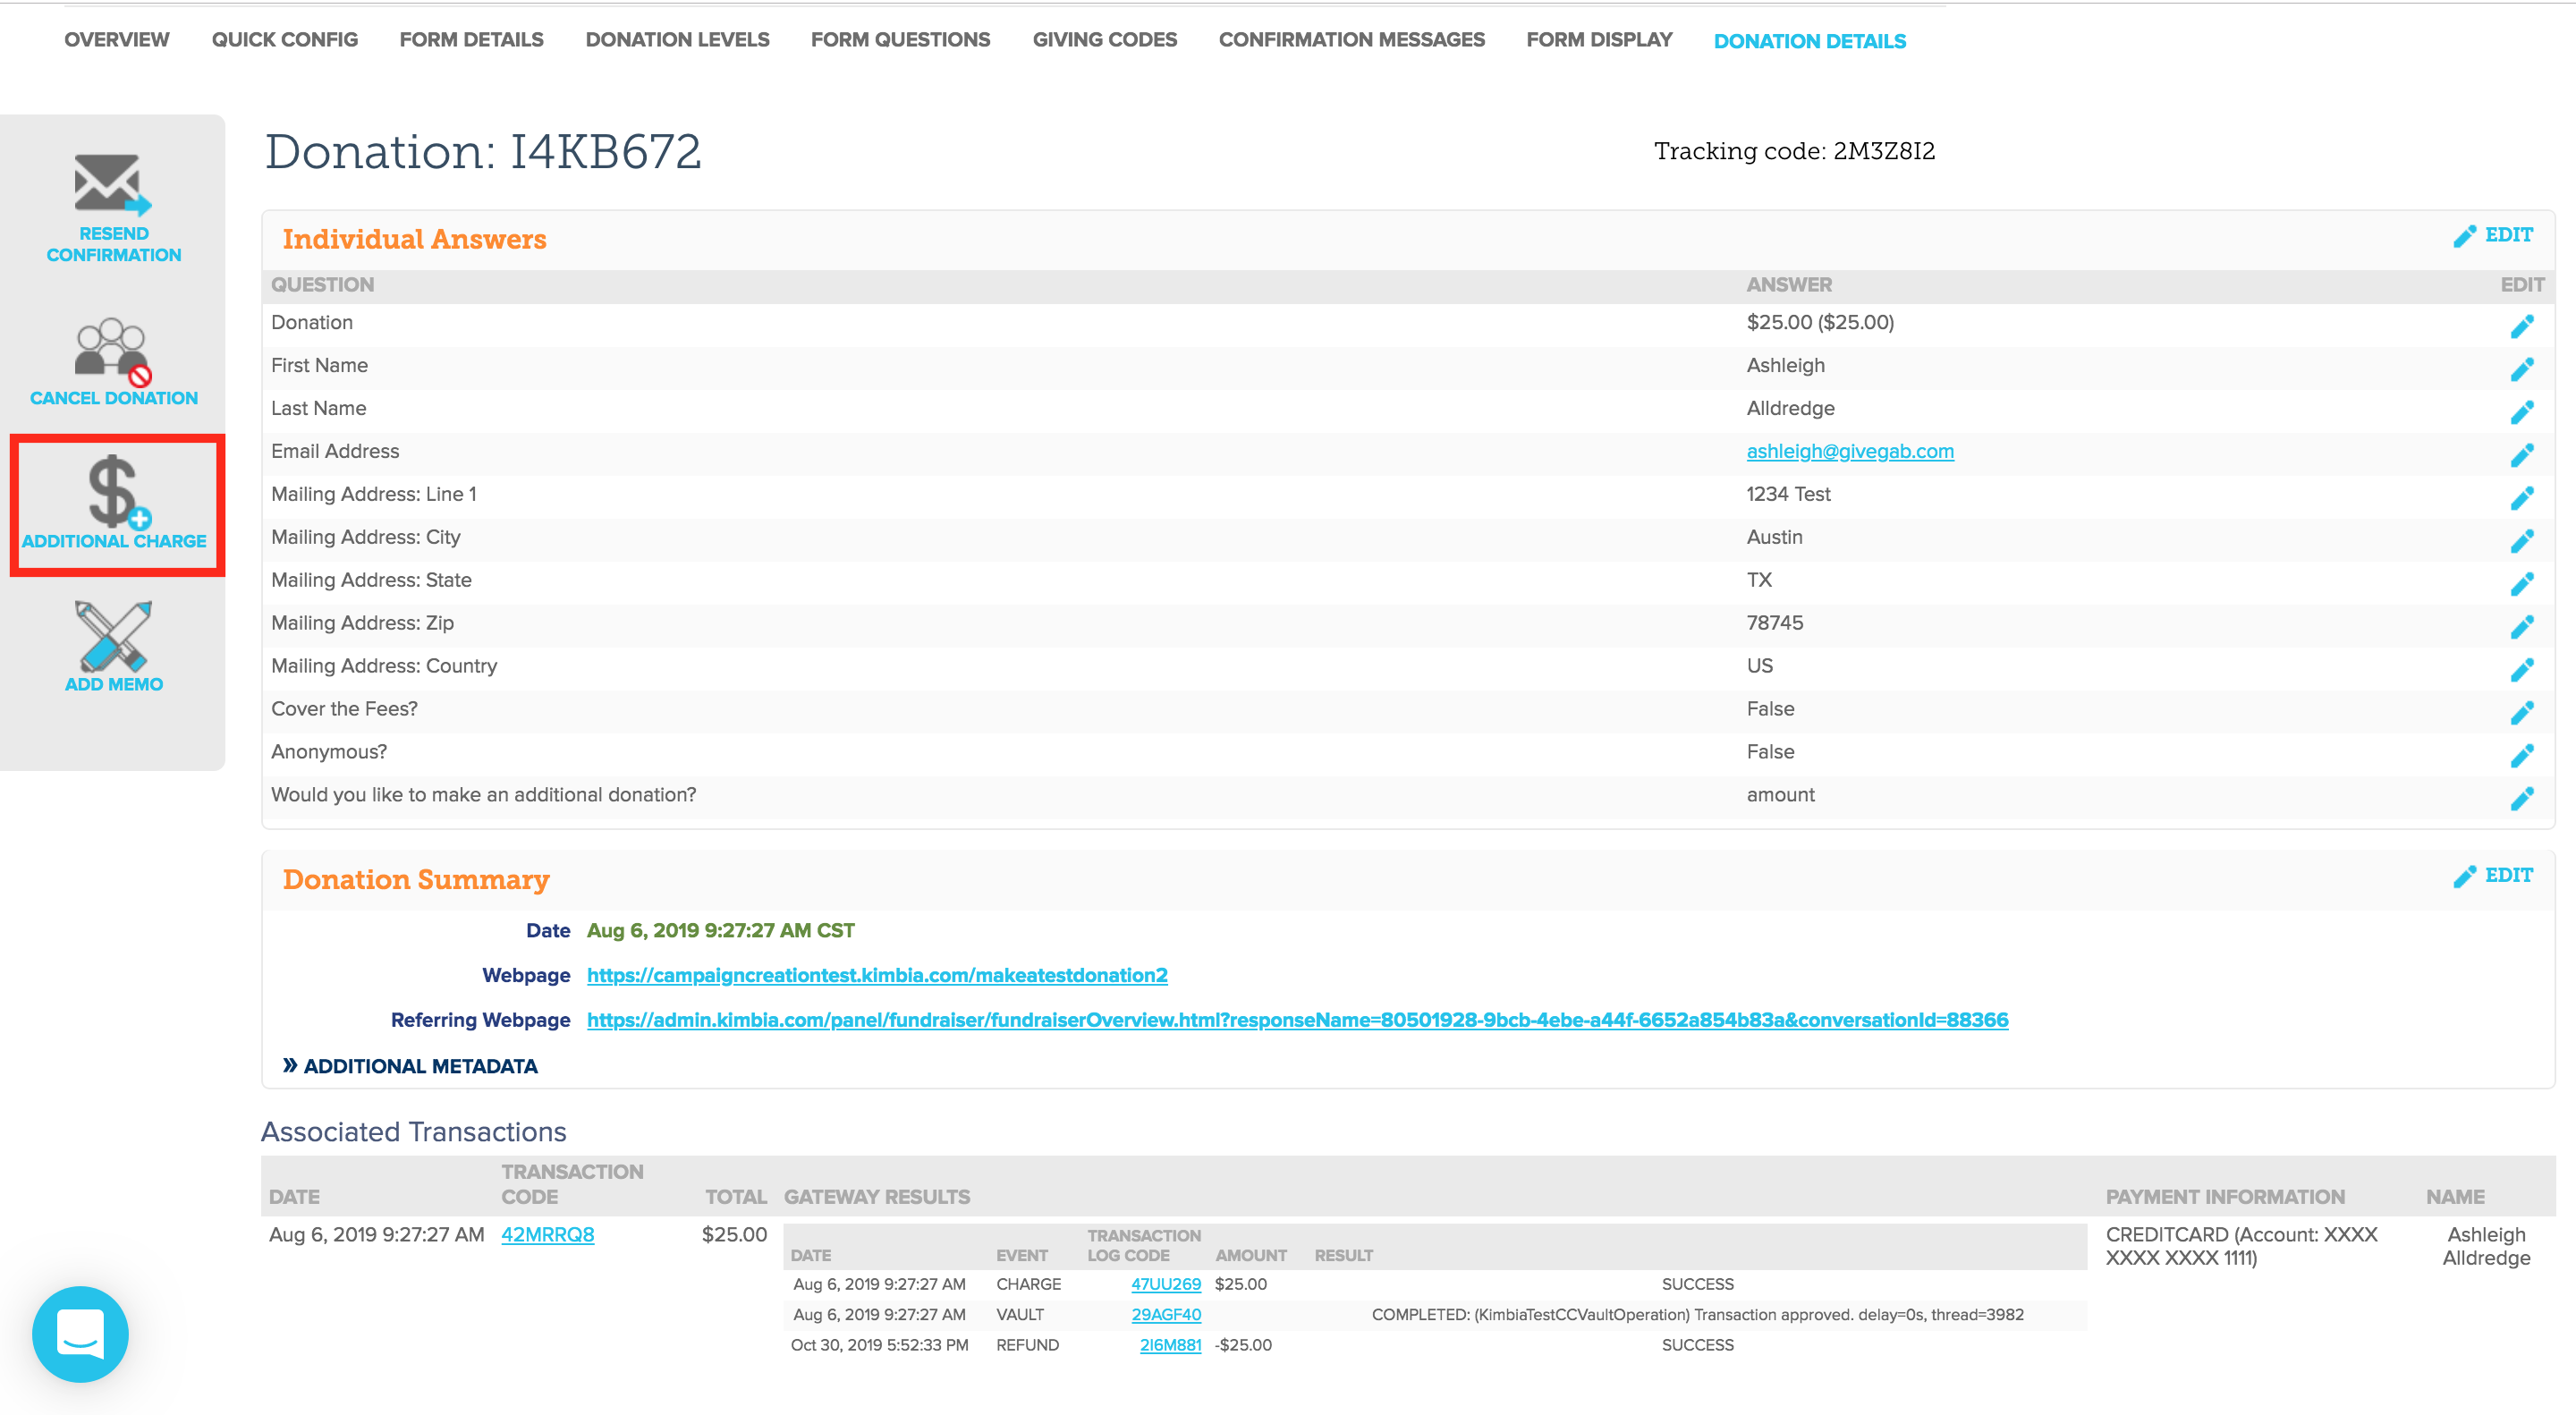
Task: Edit the First Name pencil icon
Action: [2522, 369]
